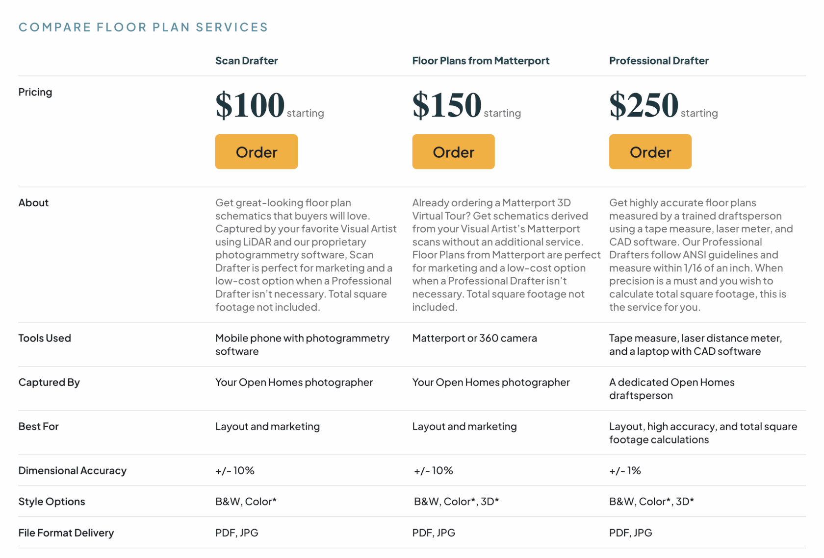Image resolution: width=824 pixels, height=558 pixels.
Task: Select the Pricing row label
Action: (35, 92)
